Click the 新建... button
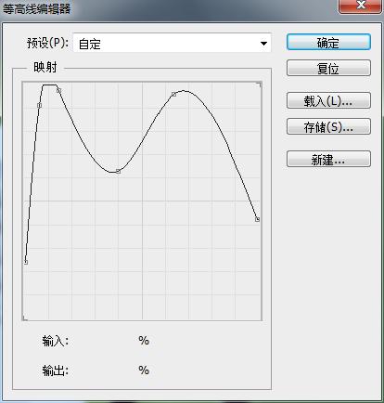The image size is (384, 403). [x=328, y=159]
